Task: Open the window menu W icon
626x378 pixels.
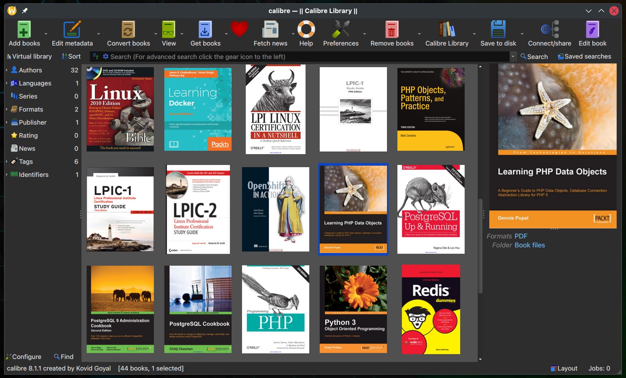Action: (x=12, y=11)
